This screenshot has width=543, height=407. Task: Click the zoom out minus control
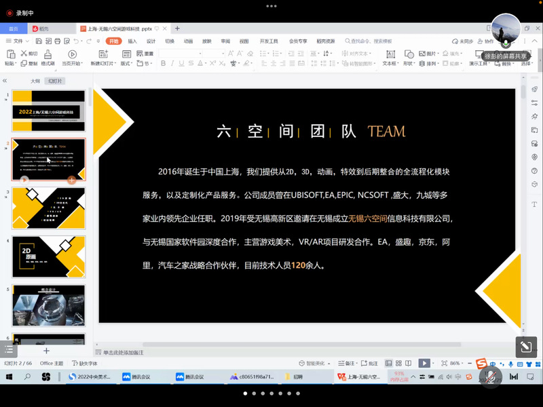(470, 363)
